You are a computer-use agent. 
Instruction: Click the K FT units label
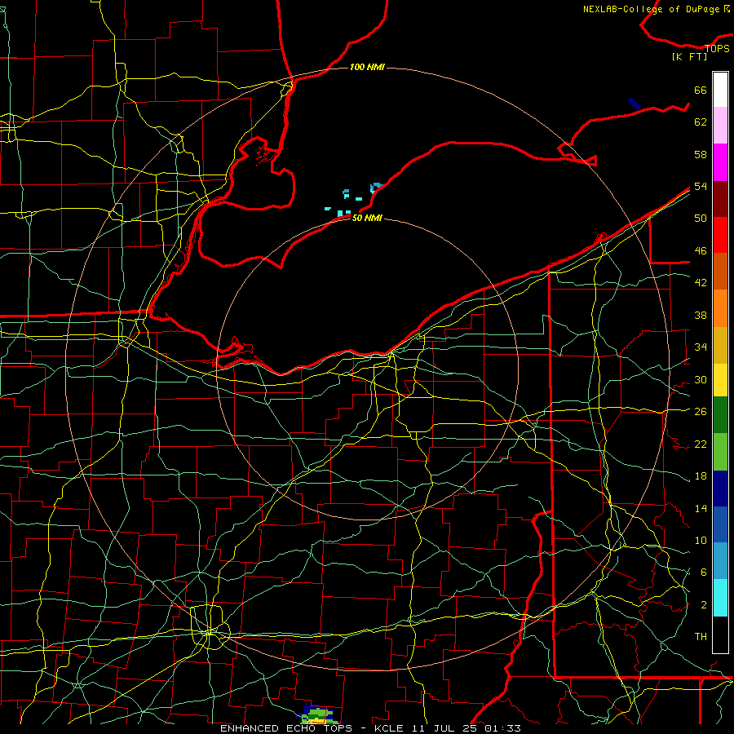click(x=689, y=57)
